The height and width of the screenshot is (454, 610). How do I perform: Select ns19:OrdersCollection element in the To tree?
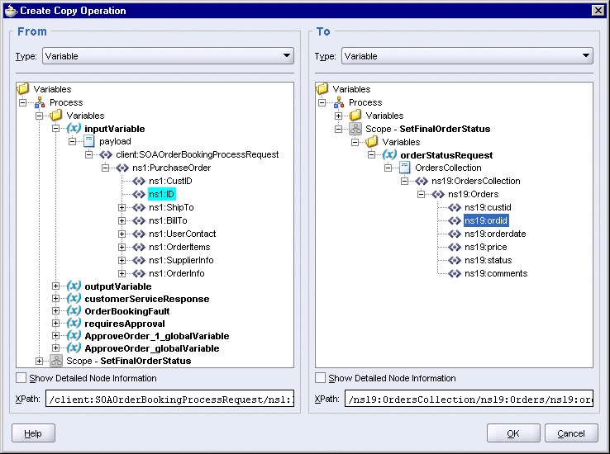coord(475,181)
